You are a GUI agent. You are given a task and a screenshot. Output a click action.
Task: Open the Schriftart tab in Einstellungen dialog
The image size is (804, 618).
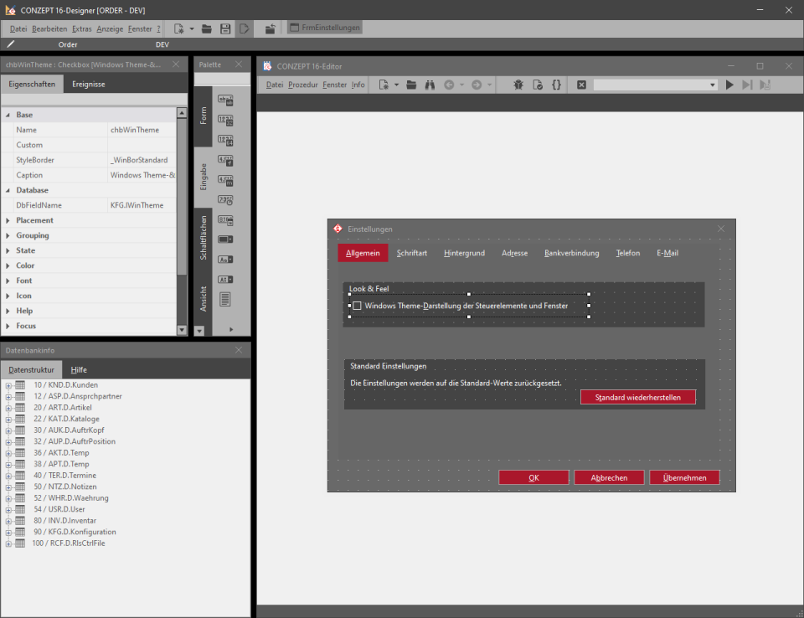tap(412, 252)
